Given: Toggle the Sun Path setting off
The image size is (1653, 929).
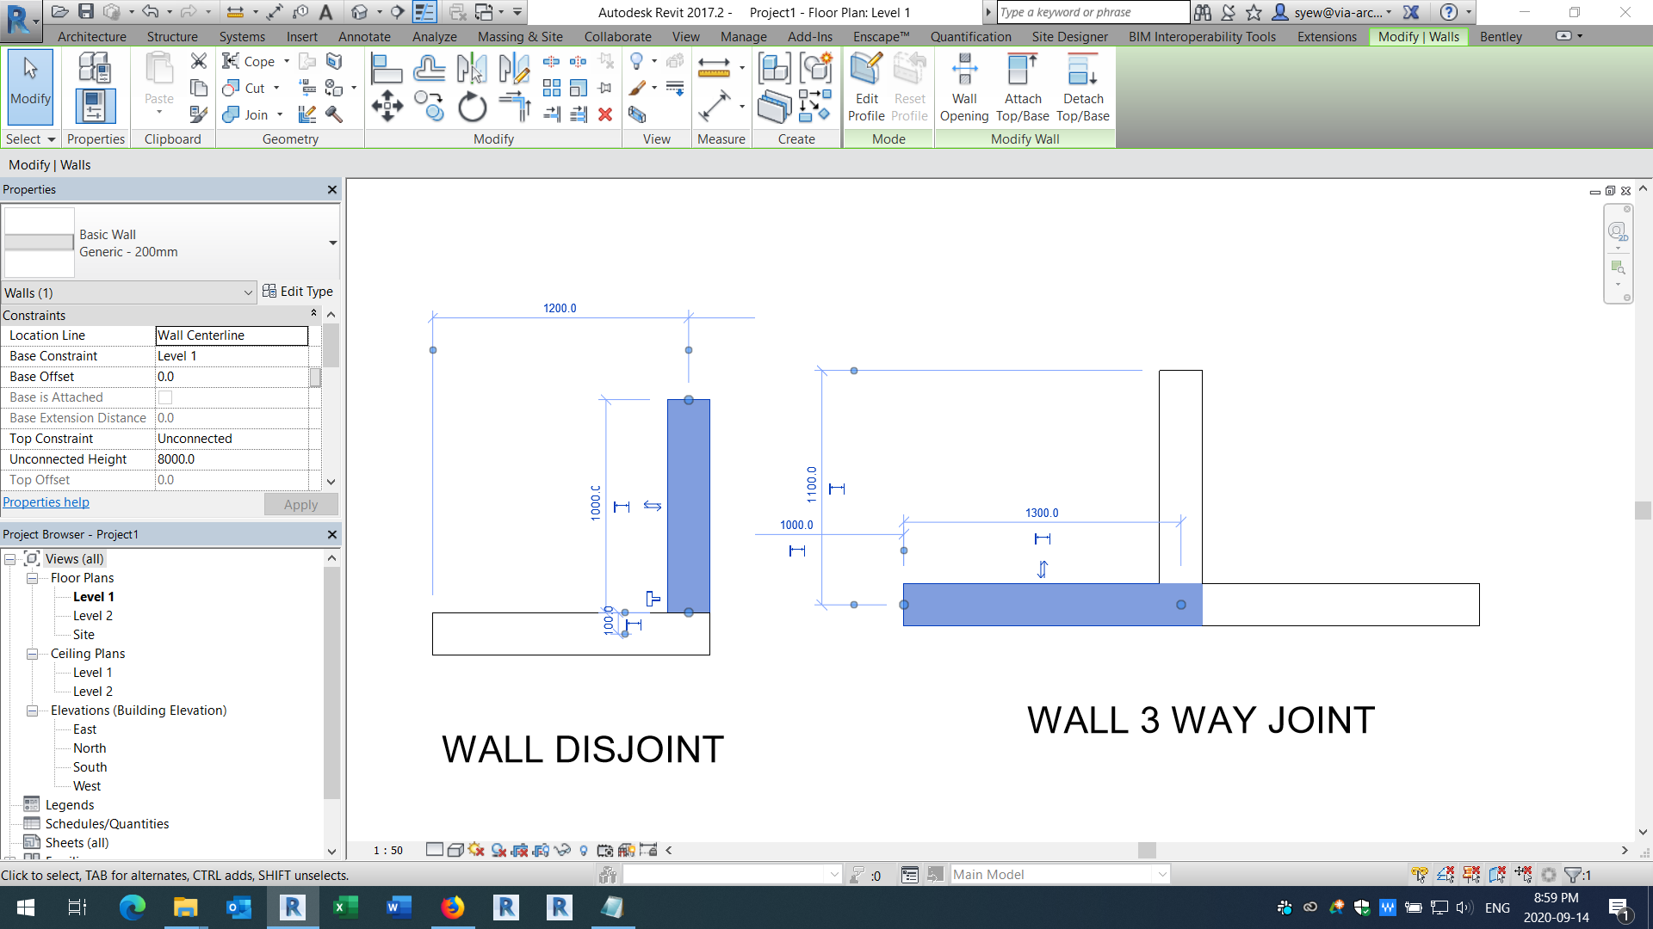Looking at the screenshot, I should click(476, 850).
